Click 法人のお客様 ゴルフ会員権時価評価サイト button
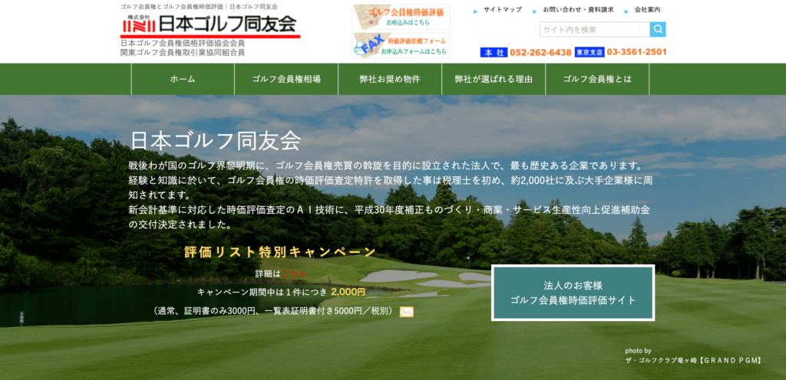This screenshot has height=380, width=786. pyautogui.click(x=573, y=293)
